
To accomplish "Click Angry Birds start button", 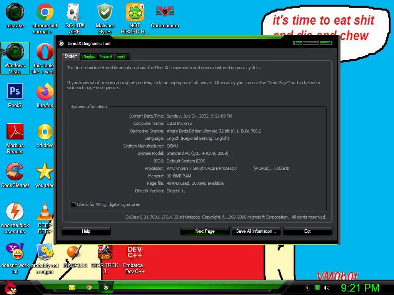I will 10,287.
